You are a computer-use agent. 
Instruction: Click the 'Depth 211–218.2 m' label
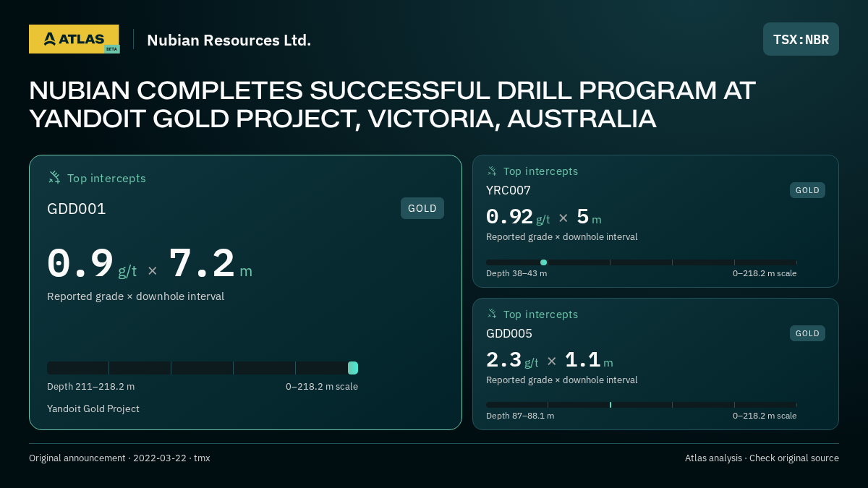tap(90, 386)
